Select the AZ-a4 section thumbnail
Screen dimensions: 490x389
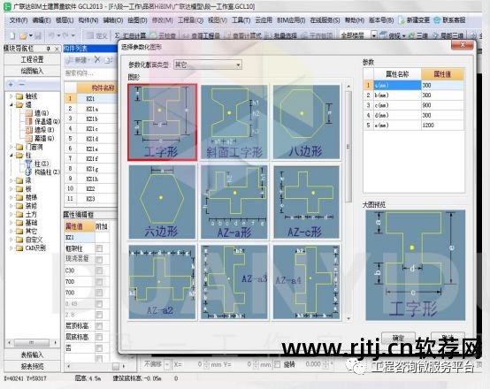click(306, 282)
